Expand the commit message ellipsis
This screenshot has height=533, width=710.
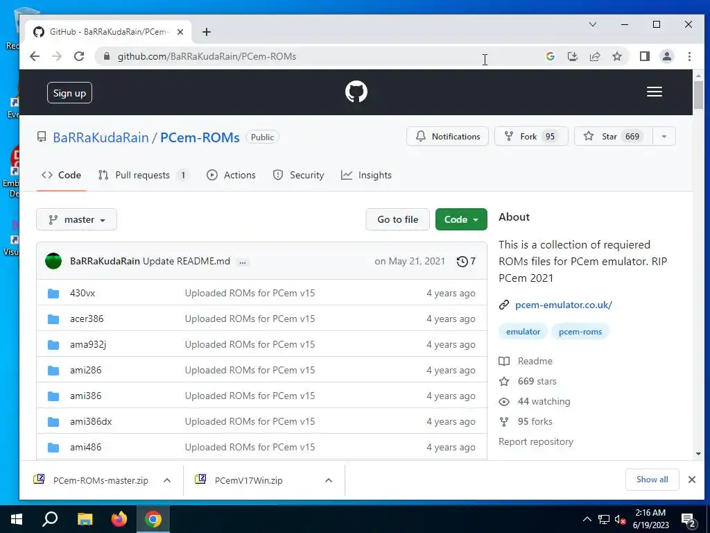click(x=243, y=262)
